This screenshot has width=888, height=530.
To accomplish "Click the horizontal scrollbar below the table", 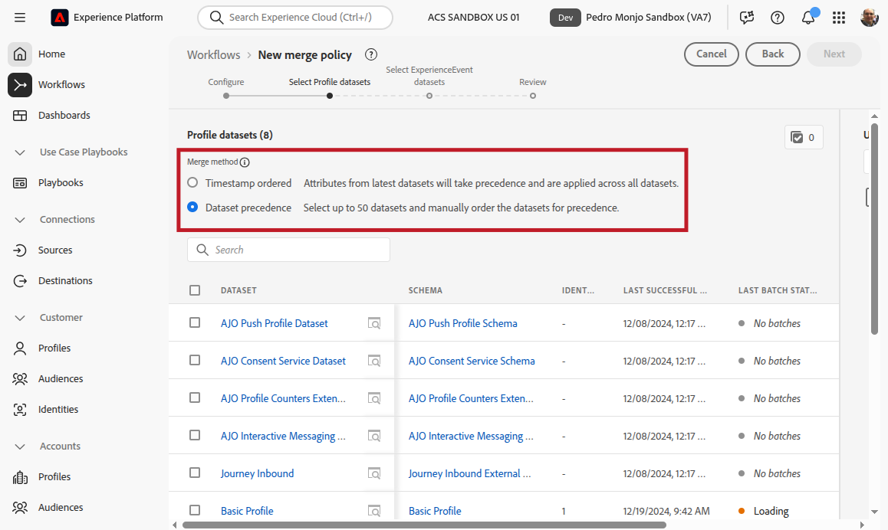I will coord(423,525).
